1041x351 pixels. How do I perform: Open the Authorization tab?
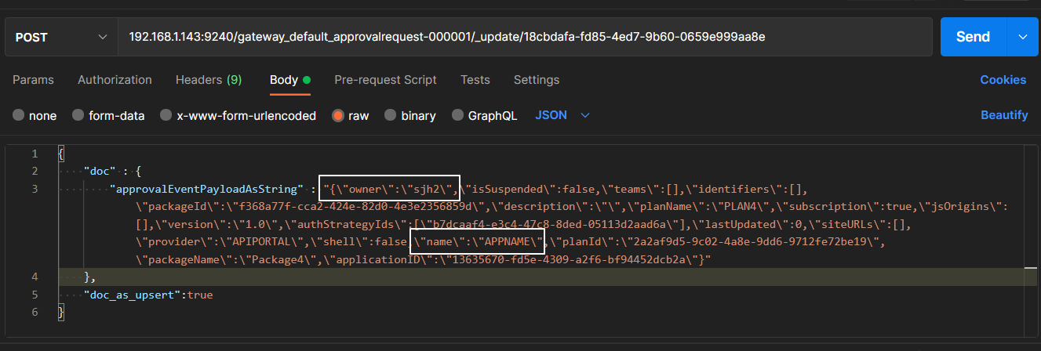pos(115,80)
